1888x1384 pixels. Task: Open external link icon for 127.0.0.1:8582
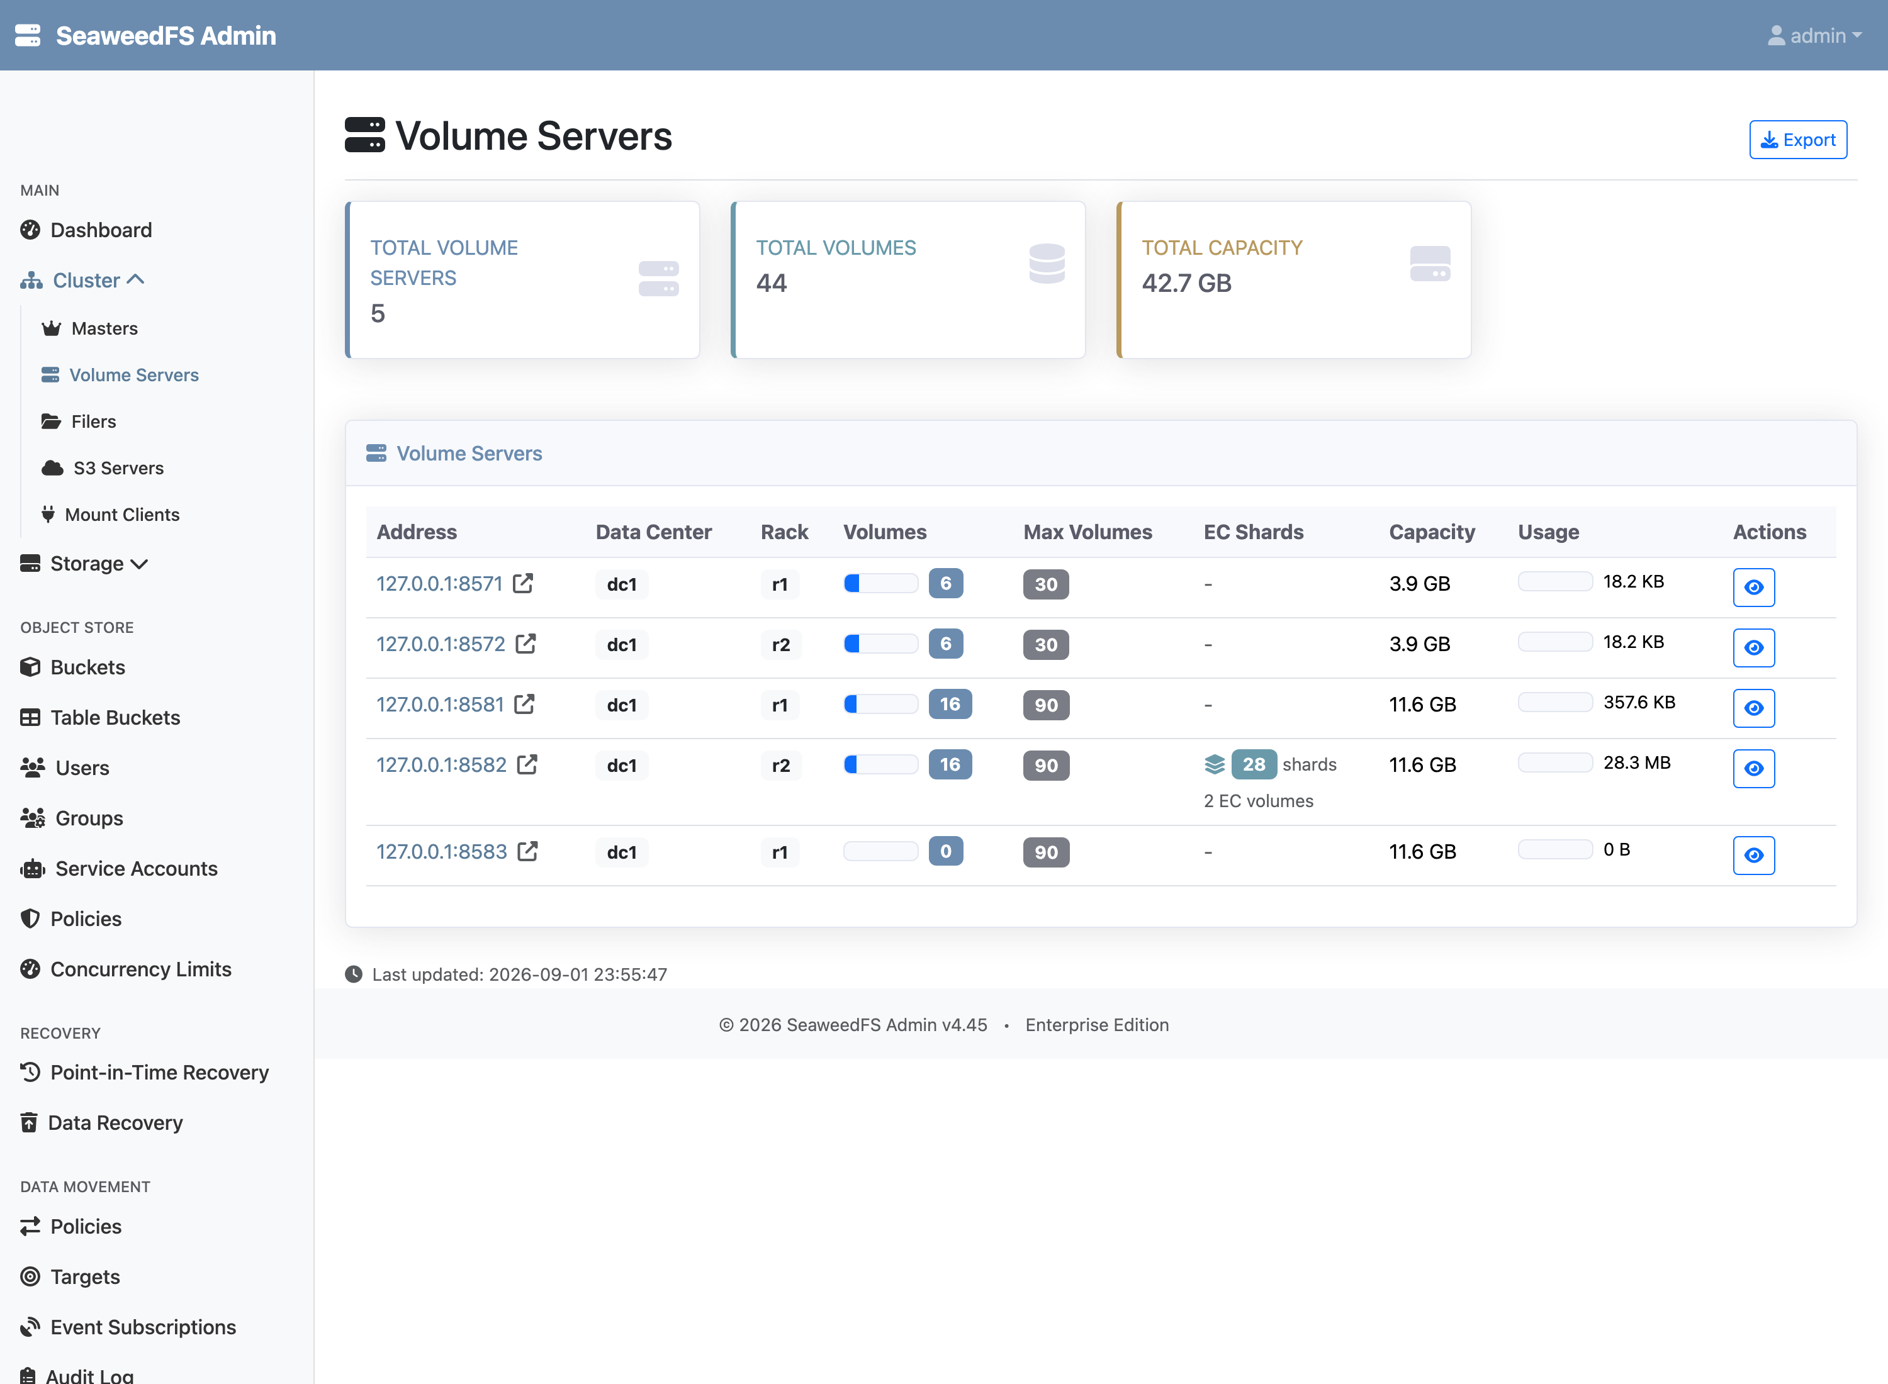click(527, 764)
